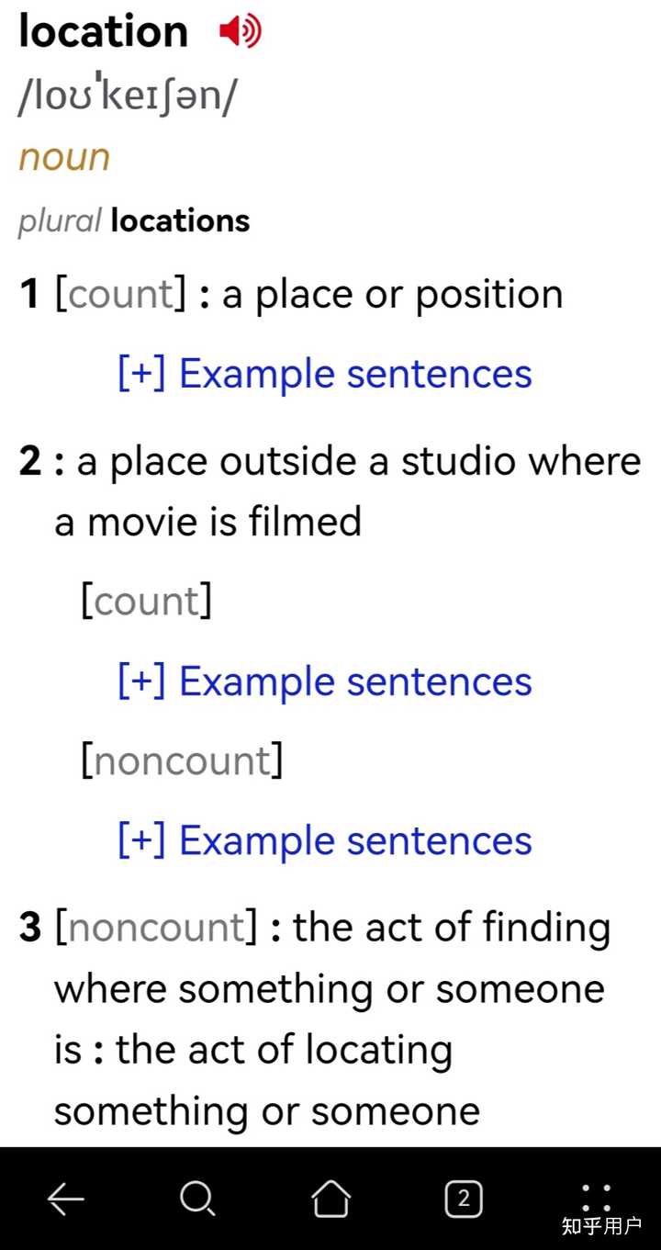The width and height of the screenshot is (661, 1250).
Task: Click the plural form 'locations'
Action: coord(180,220)
